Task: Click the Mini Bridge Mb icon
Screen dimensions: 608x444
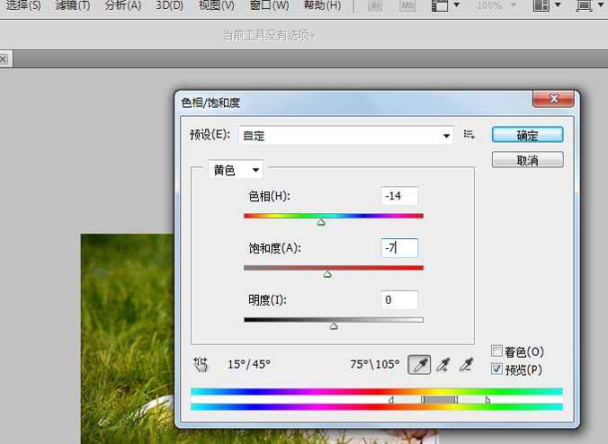Action: [x=407, y=5]
